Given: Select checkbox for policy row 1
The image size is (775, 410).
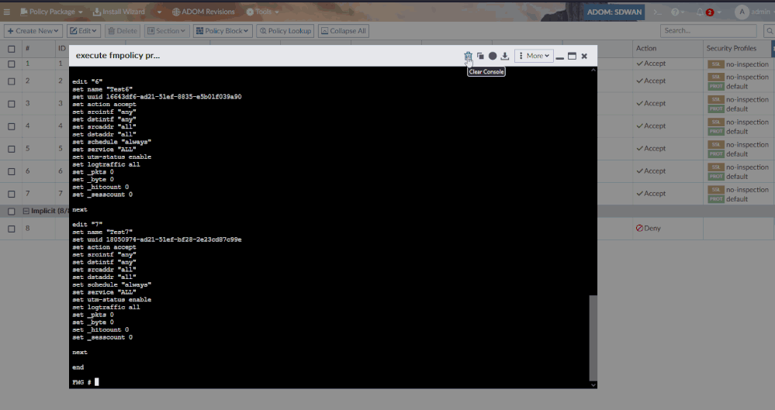Looking at the screenshot, I should 12,64.
